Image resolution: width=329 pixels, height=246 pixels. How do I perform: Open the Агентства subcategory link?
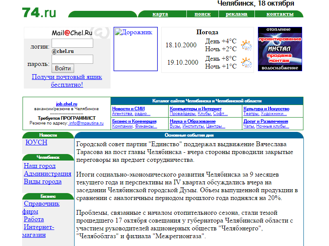click(x=123, y=114)
